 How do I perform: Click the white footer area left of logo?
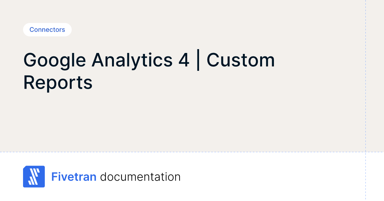(11, 176)
